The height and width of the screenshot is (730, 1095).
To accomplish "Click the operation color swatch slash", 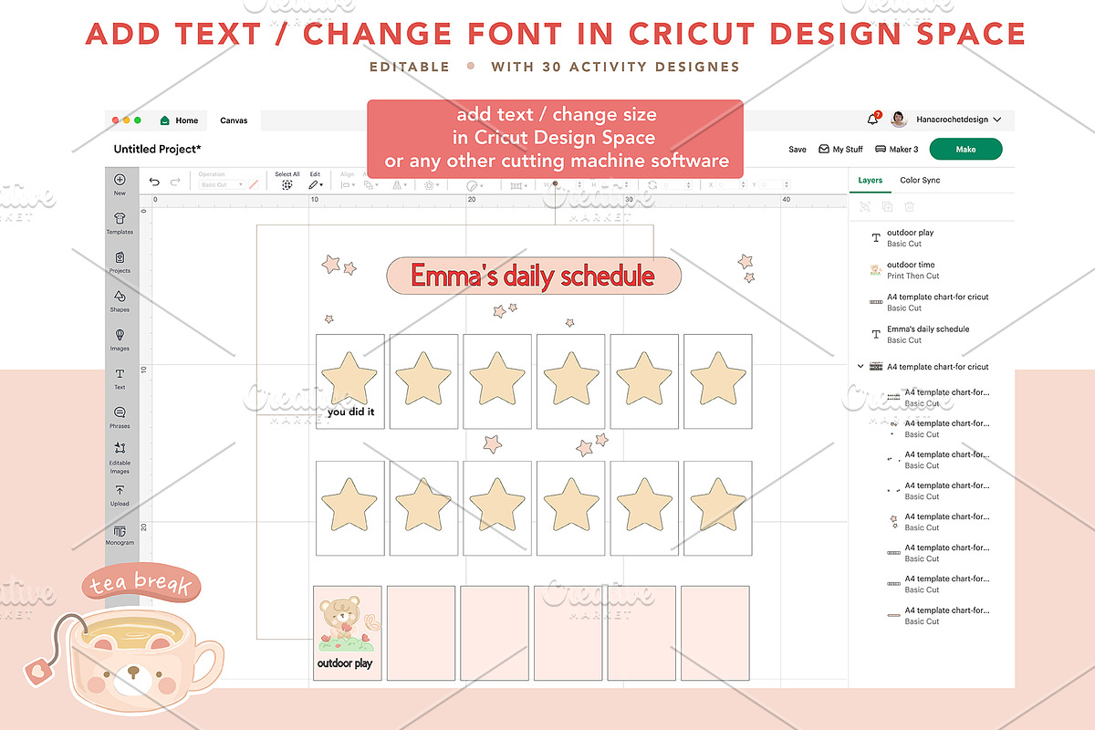I will tap(254, 184).
